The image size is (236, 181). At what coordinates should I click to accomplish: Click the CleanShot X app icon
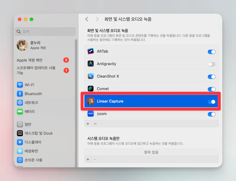91,76
